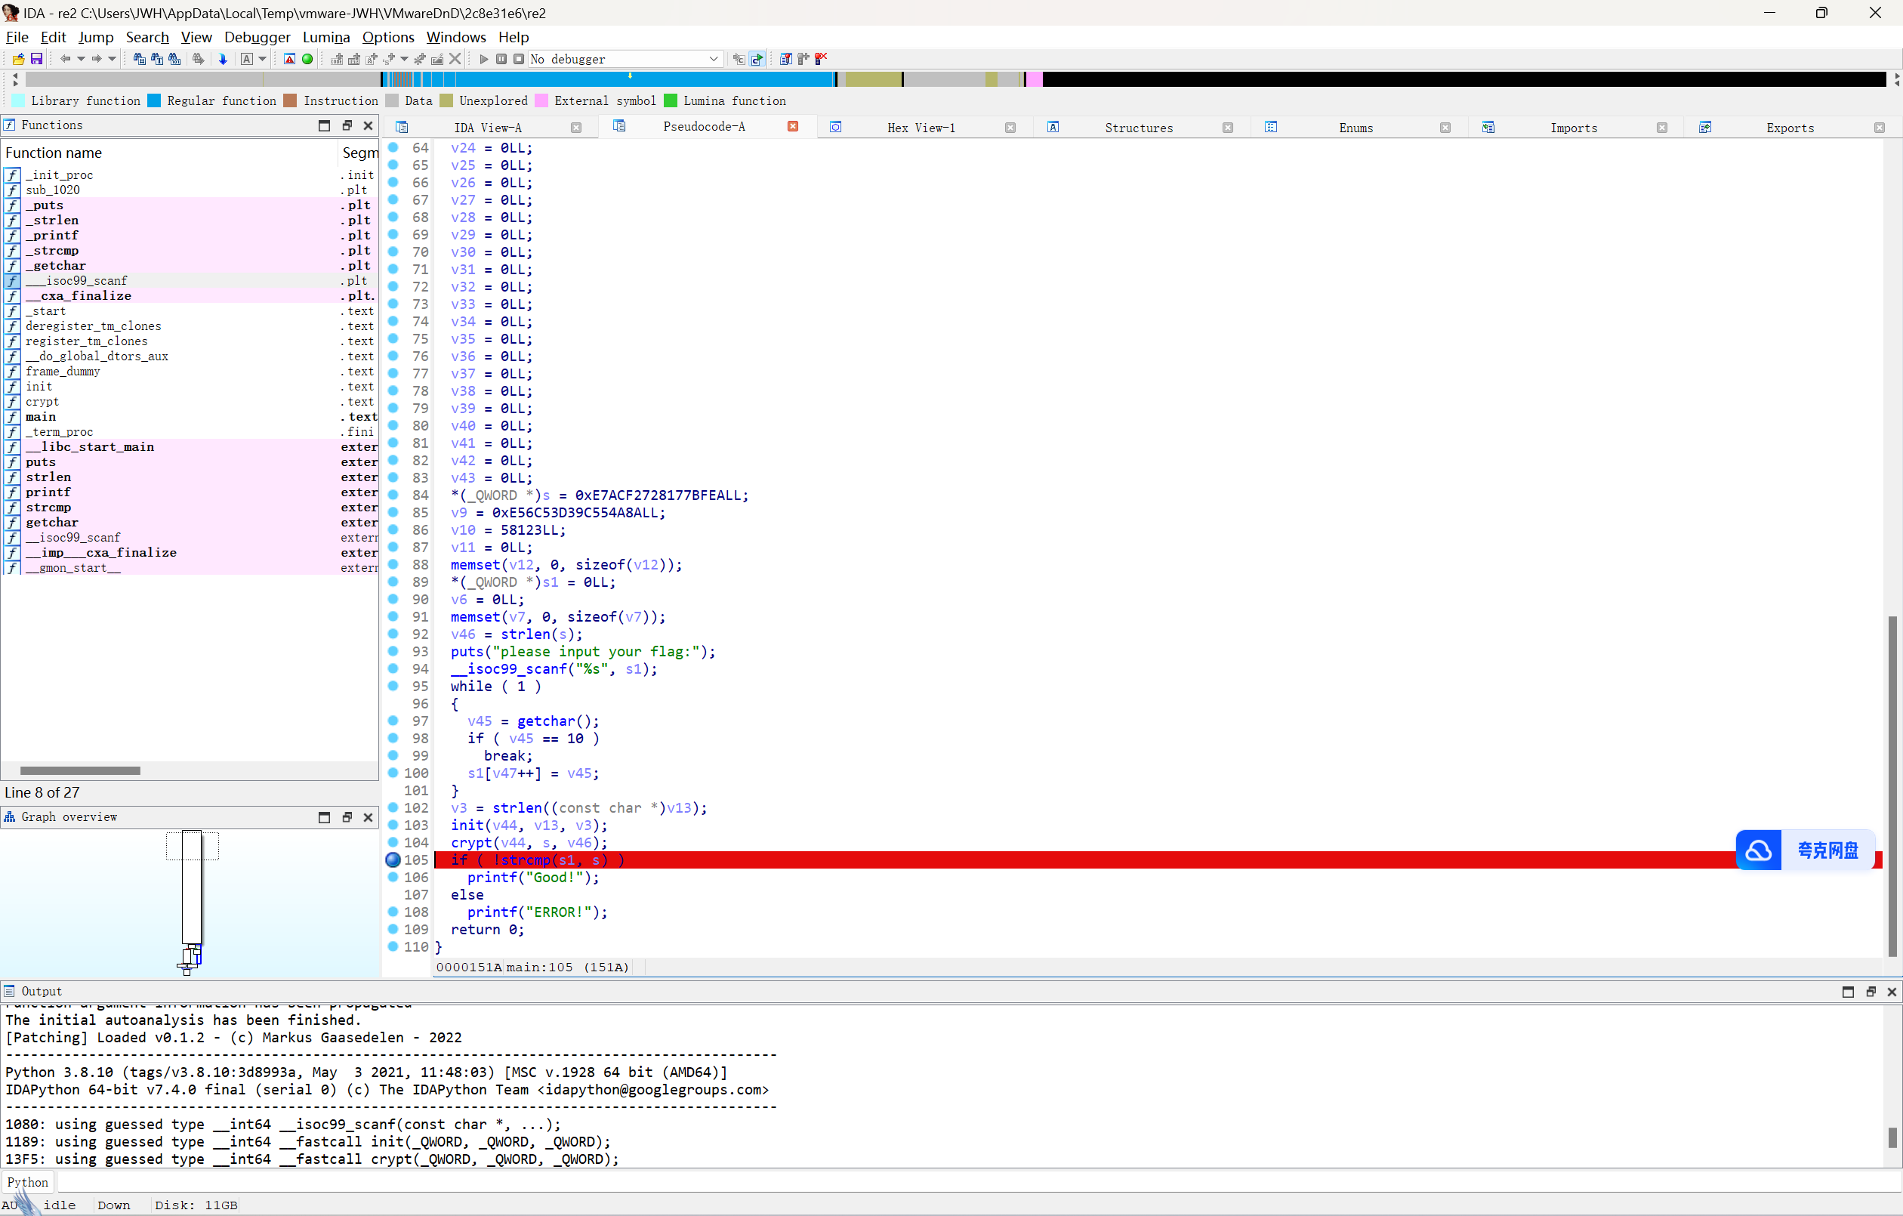Click the red X breakpoint delete icon

pos(821,58)
